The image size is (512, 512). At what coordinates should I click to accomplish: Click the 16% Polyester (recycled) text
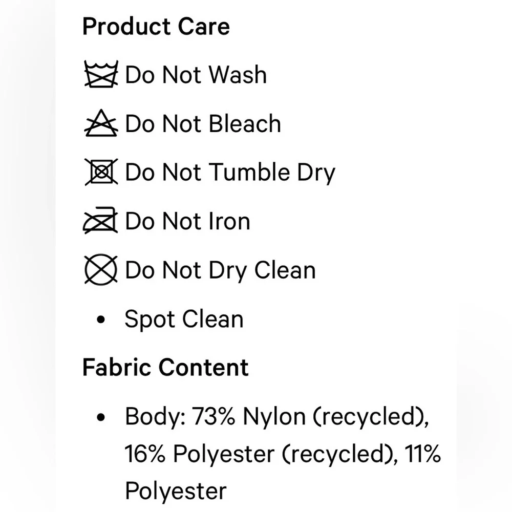coord(260,454)
